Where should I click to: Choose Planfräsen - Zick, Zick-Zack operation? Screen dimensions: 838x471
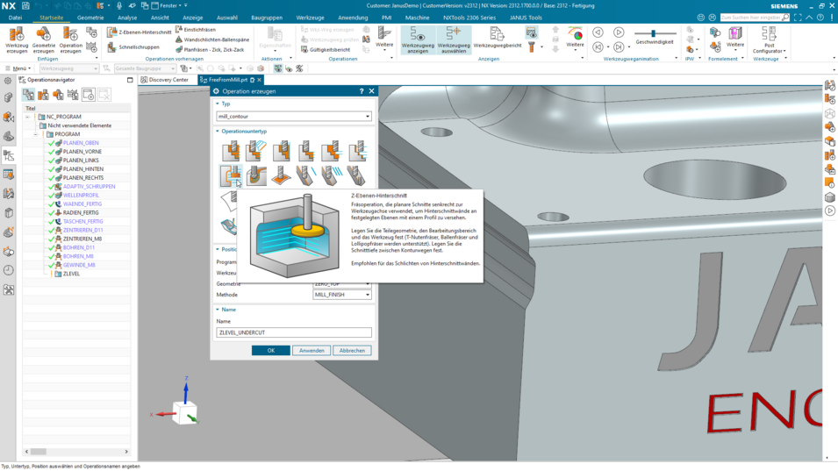pos(210,50)
